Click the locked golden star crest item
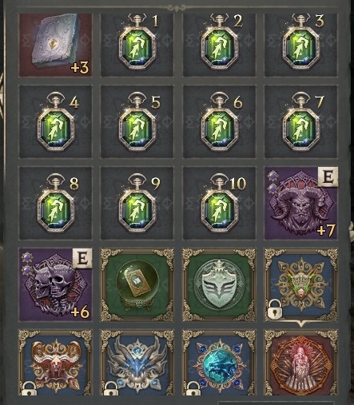The width and height of the screenshot is (354, 405). coord(301,284)
